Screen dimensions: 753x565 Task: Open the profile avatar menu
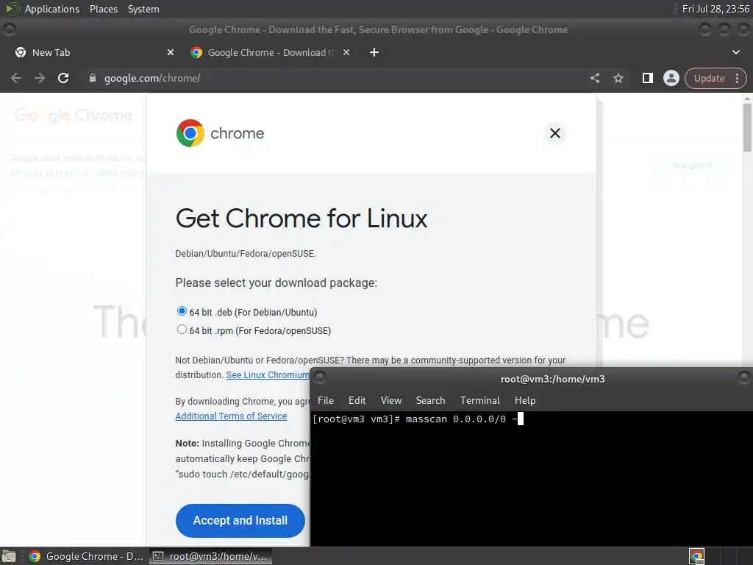pos(671,78)
